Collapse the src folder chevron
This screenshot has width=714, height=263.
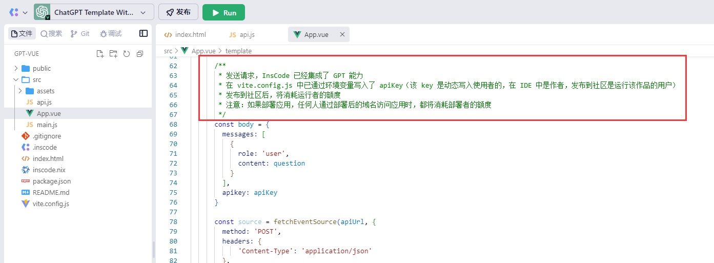[15, 79]
